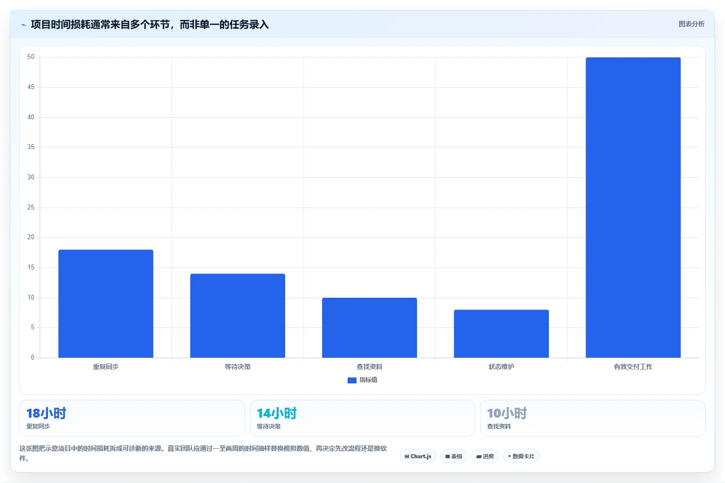Click the y-axis value 0

(x=33, y=357)
